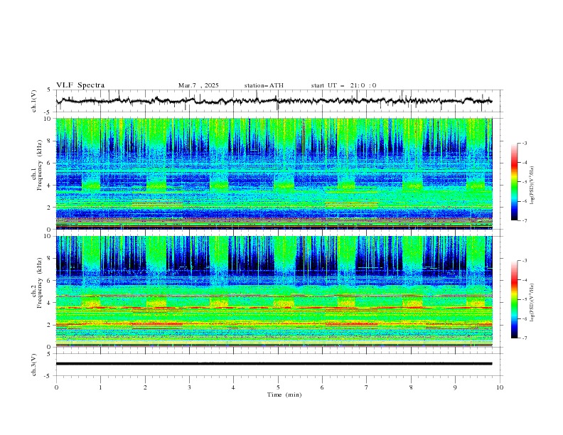Click the ch.2 colorbar log(PSD) label
Image resolution: width=563 pixels, height=435 pixels.
[532, 302]
